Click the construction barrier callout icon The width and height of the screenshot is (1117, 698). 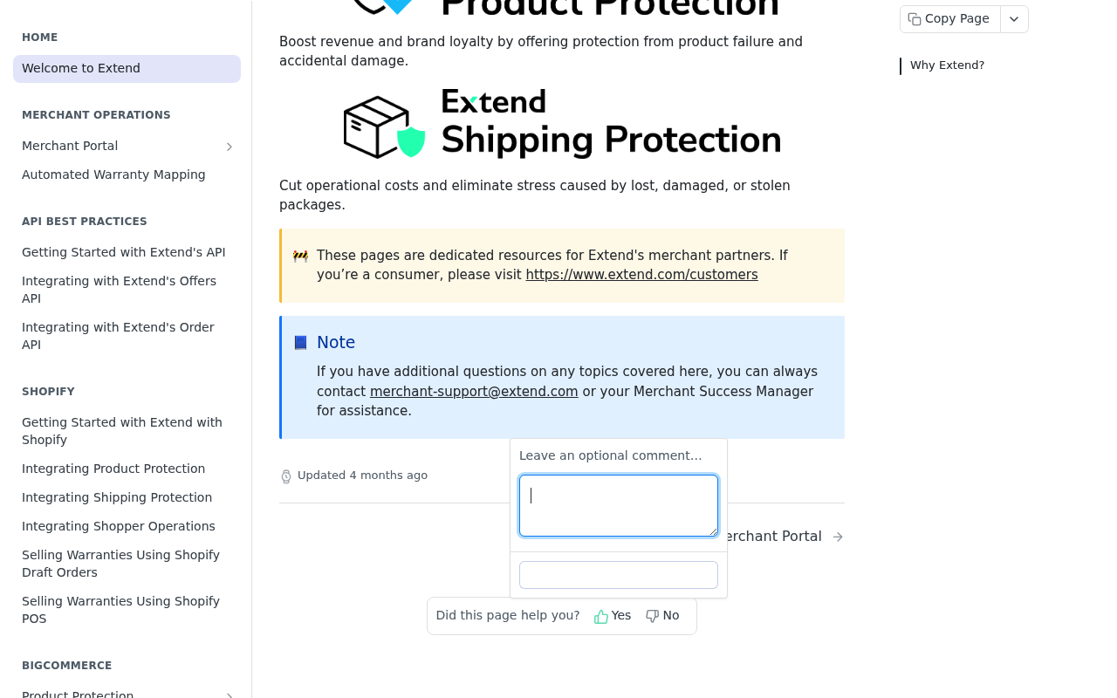point(300,256)
